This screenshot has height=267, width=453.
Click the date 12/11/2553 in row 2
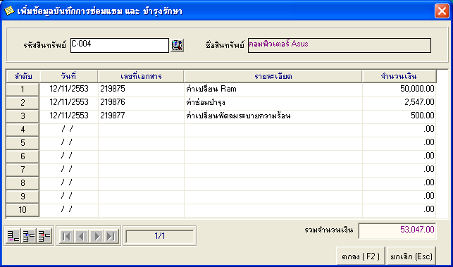coord(69,103)
